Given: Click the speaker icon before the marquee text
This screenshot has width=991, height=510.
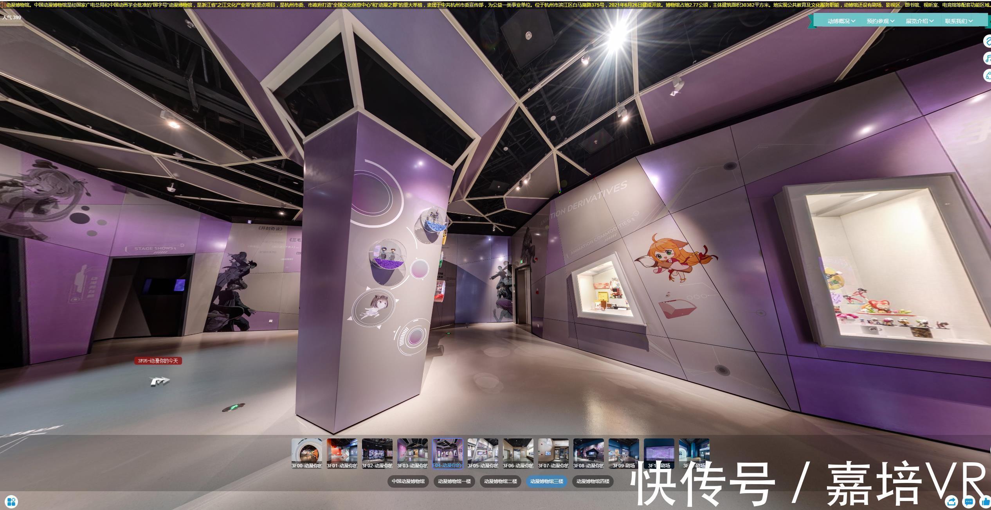Looking at the screenshot, I should tap(3, 5).
